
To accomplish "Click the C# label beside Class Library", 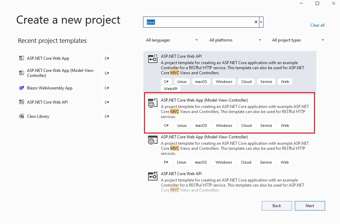I will point(107,116).
